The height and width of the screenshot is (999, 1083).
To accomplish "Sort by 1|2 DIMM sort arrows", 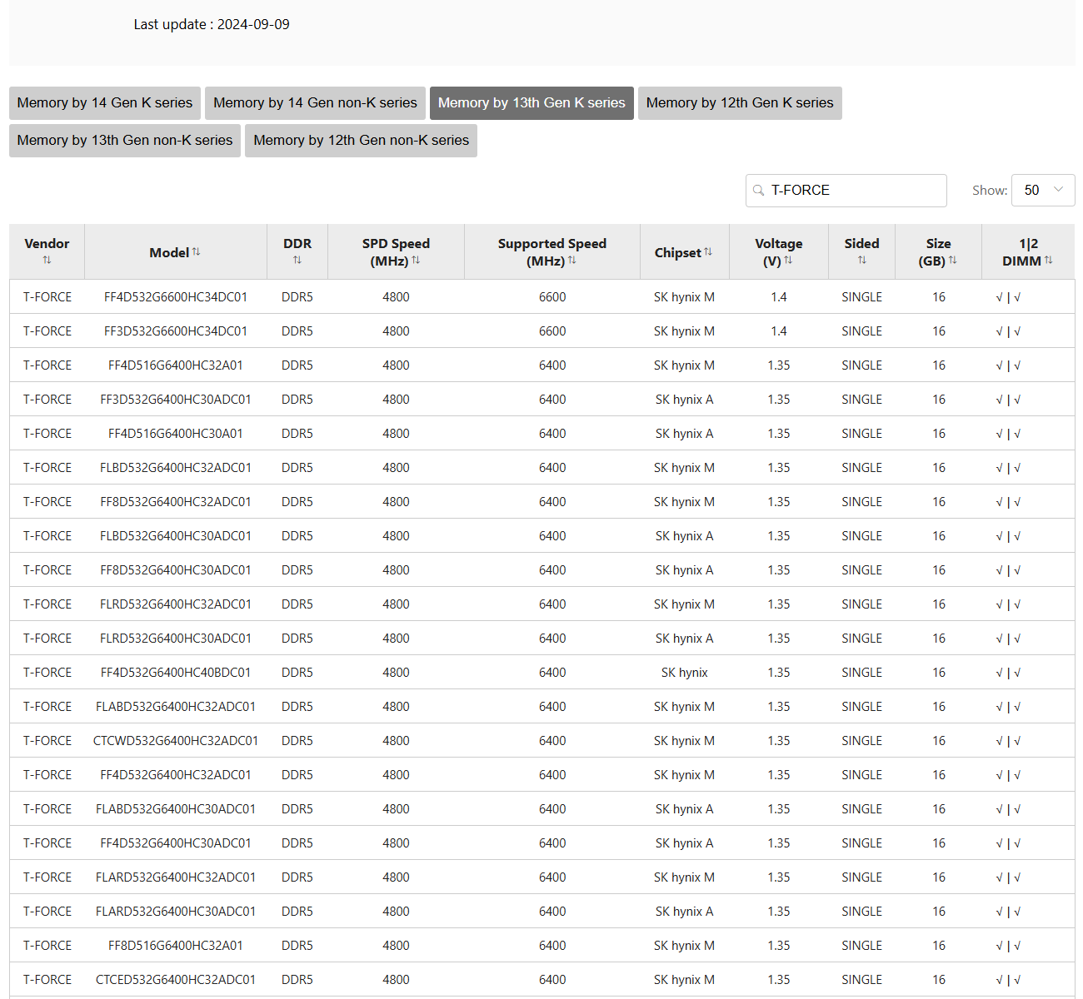I will [1048, 261].
